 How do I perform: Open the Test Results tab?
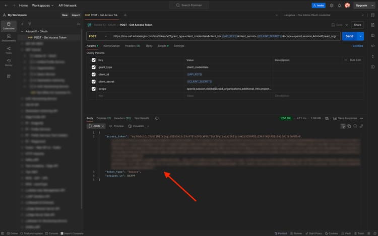pyautogui.click(x=142, y=118)
